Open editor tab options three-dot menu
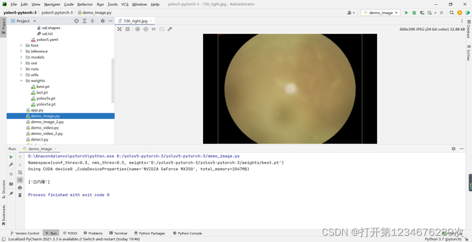Screen dimensions: 472x242 tap(462, 21)
